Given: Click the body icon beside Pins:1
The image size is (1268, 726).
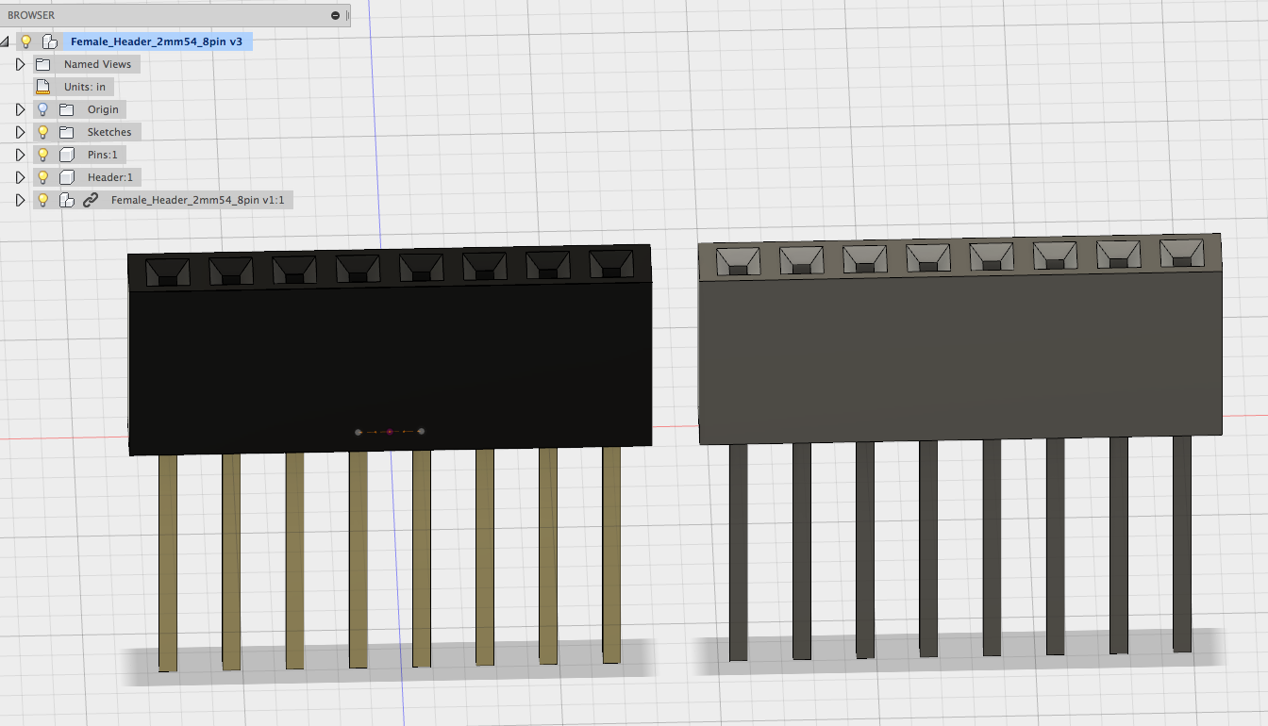Looking at the screenshot, I should (67, 154).
